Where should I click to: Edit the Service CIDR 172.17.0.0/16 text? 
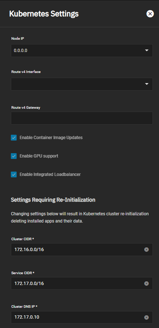click(29, 284)
